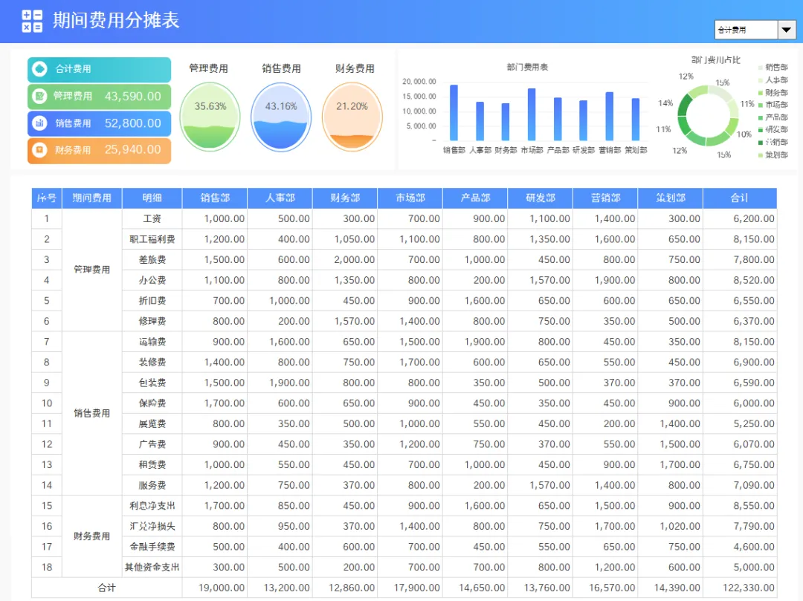Viewport: 803px width, 601px height.
Task: Click the merged 销售费用 category cell
Action: click(91, 413)
